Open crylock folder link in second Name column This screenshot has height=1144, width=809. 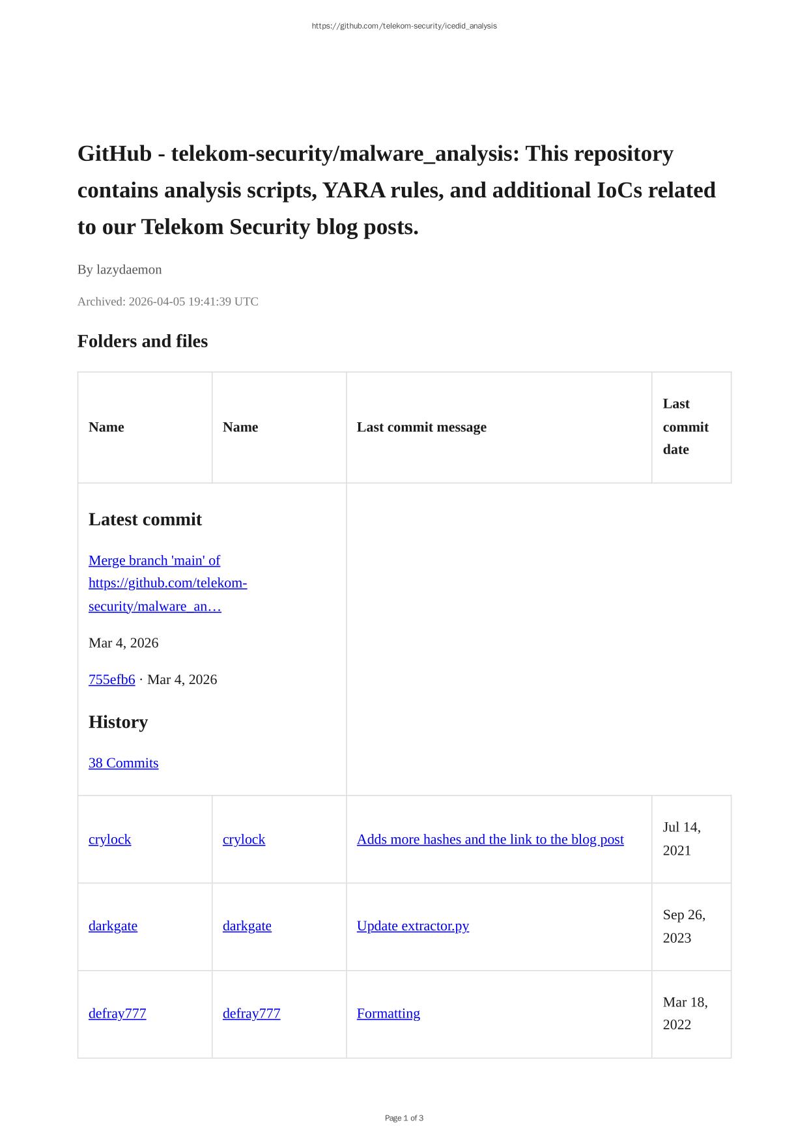244,839
